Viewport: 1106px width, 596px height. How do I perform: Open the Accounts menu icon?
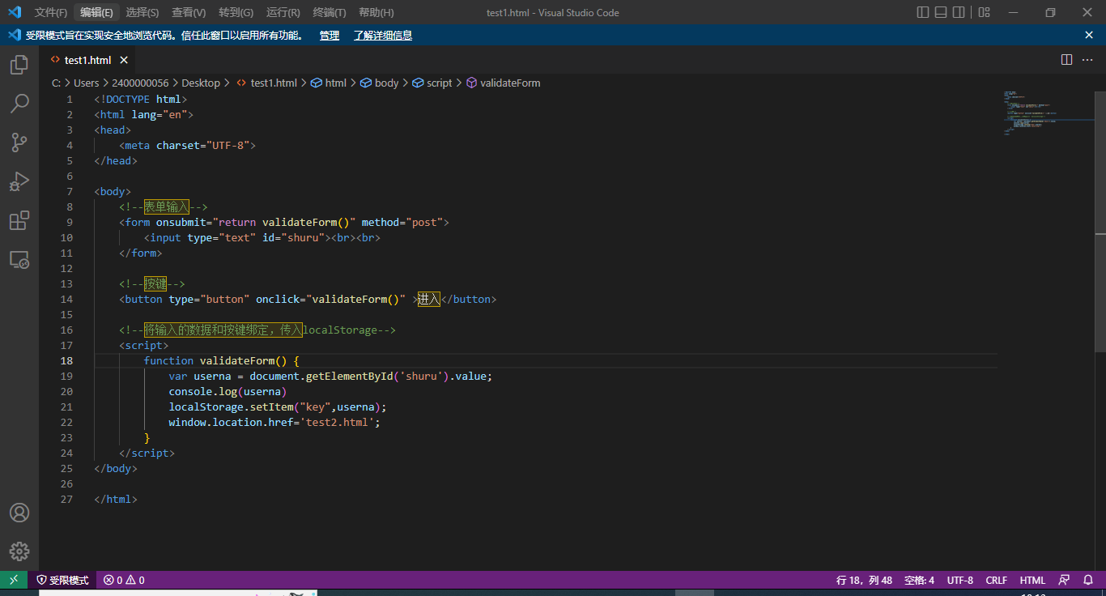19,513
